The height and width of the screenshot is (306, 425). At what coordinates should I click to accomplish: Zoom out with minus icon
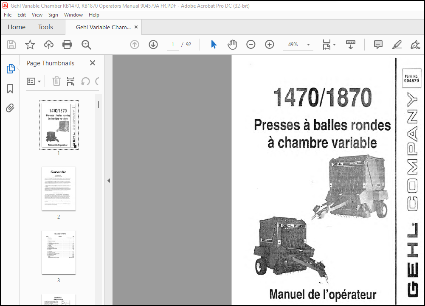tap(251, 45)
